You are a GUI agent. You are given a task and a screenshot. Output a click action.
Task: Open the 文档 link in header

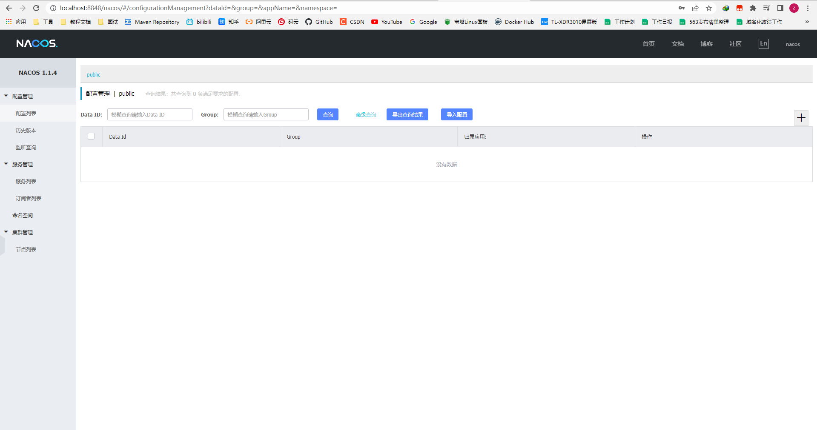tap(677, 44)
